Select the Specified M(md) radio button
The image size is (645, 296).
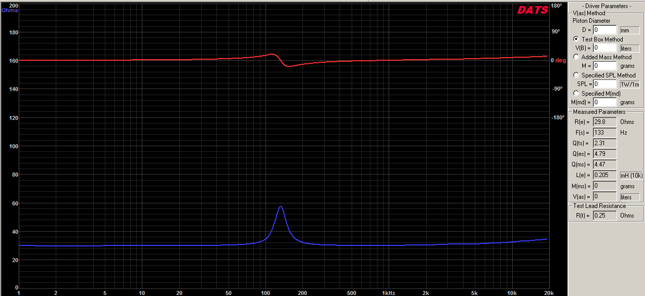pos(576,93)
